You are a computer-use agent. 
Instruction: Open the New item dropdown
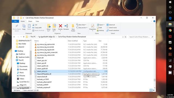(81, 25)
